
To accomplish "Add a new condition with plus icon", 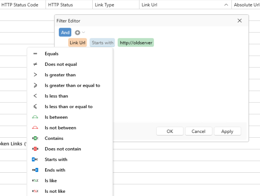I will coord(77,33).
